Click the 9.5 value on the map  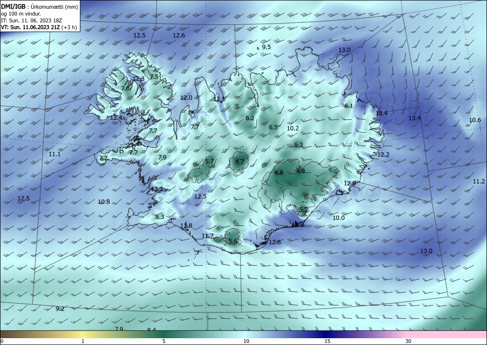tap(266, 47)
